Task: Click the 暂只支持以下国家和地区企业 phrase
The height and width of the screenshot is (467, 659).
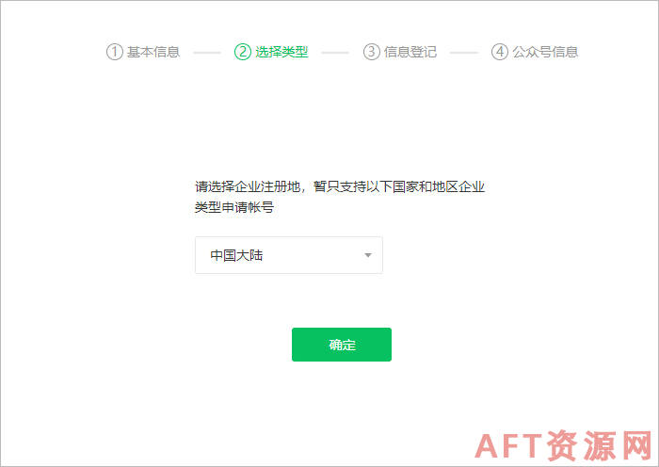Action: pos(399,186)
